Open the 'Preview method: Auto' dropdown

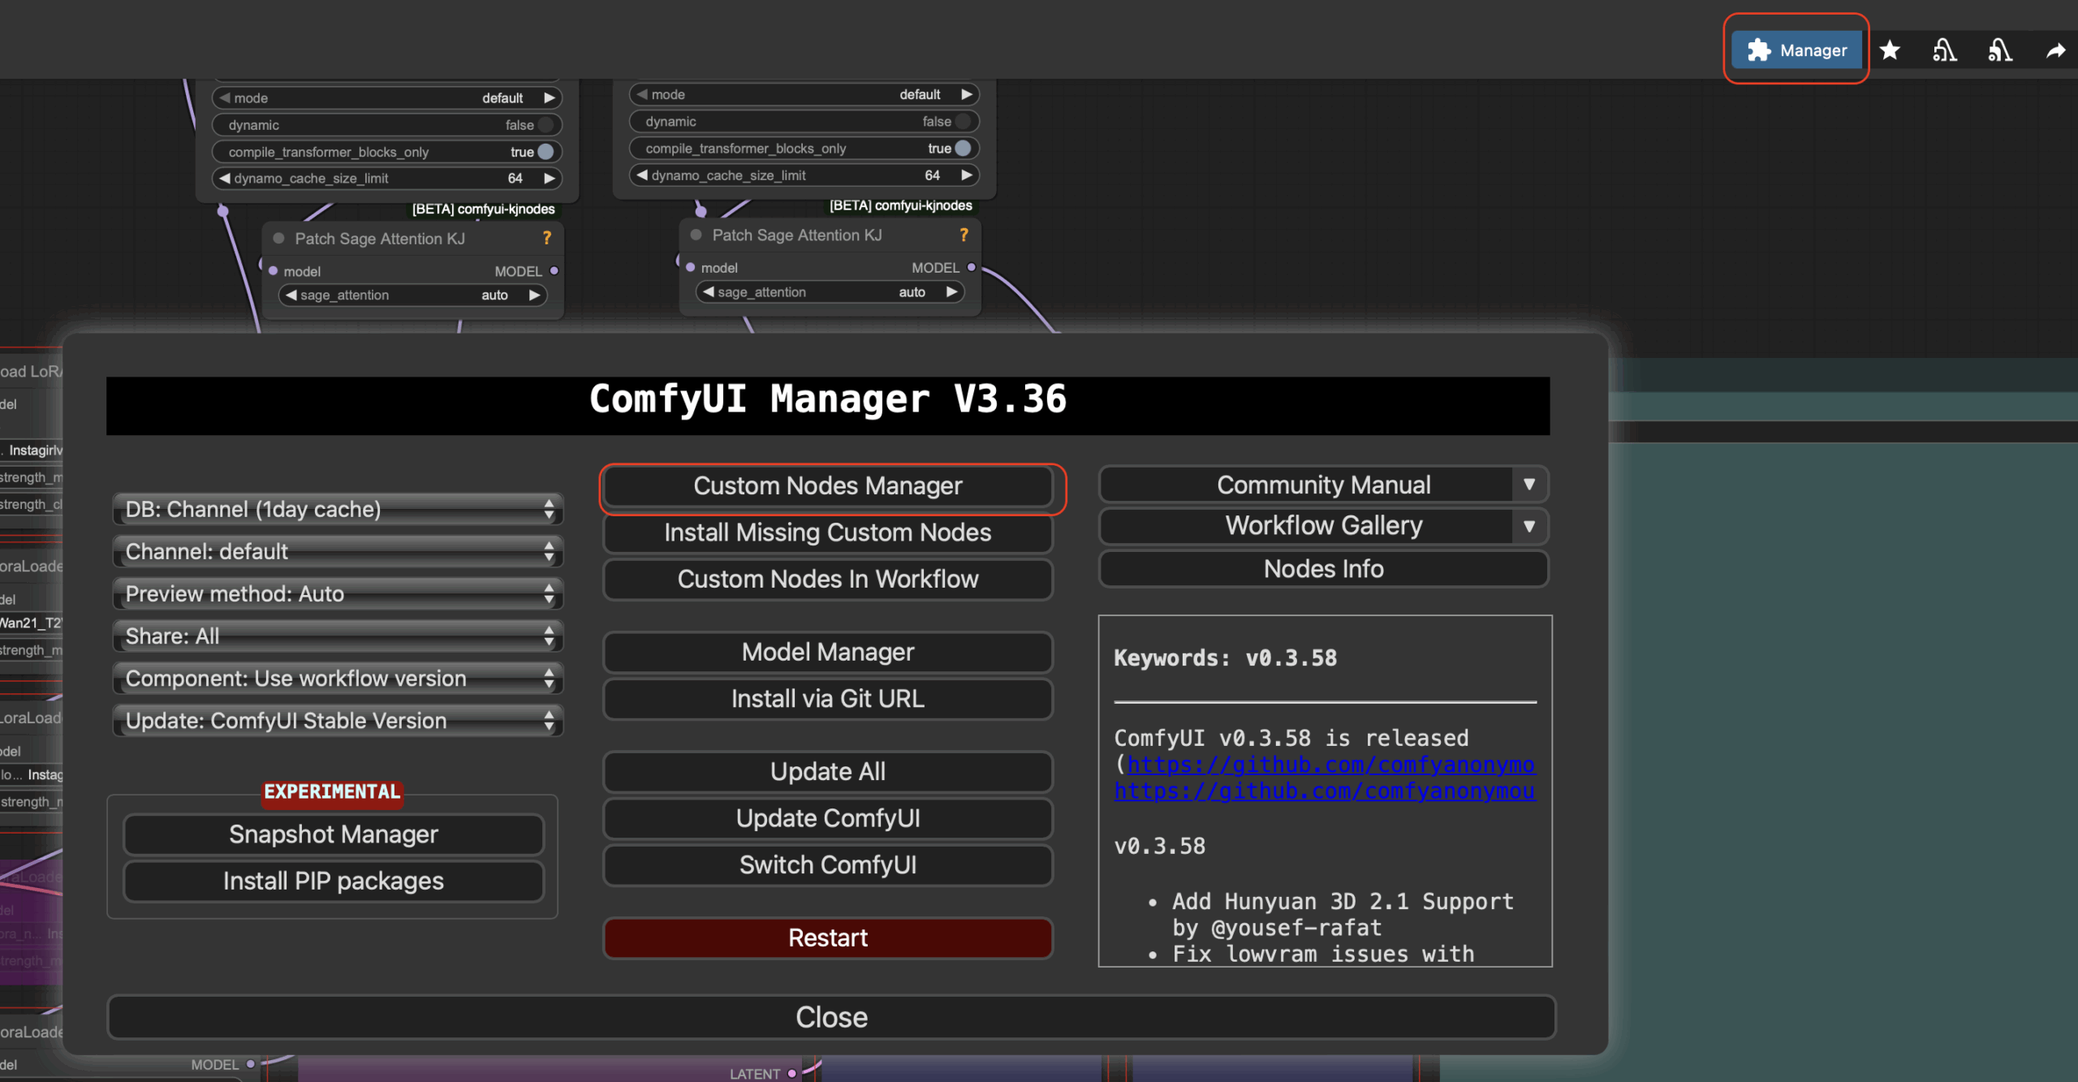pyautogui.click(x=338, y=593)
